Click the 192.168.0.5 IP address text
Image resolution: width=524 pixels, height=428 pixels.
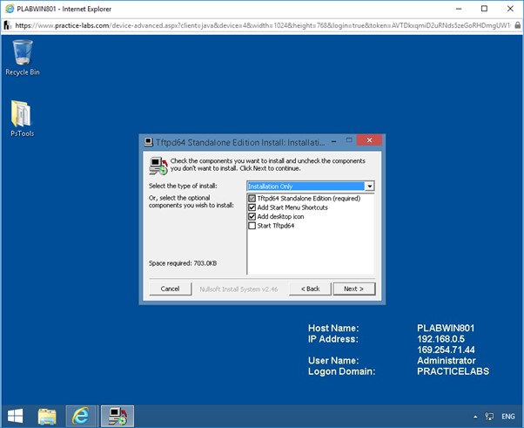click(440, 339)
